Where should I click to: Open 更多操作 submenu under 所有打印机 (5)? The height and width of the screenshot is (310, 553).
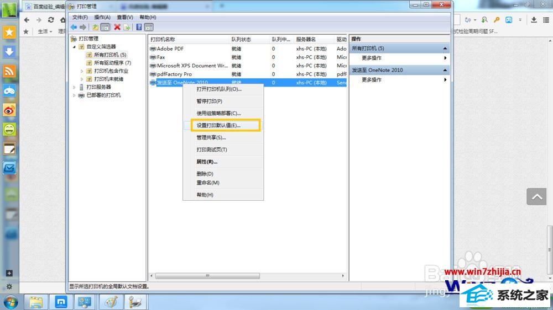tap(400, 58)
